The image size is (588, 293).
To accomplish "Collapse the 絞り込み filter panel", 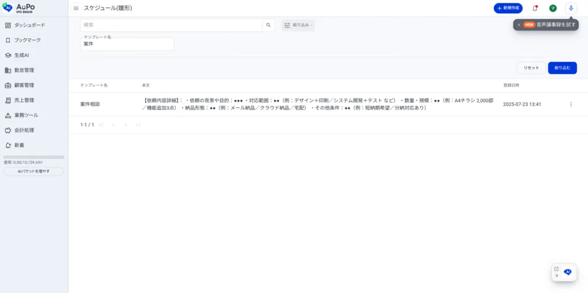I will (298, 25).
